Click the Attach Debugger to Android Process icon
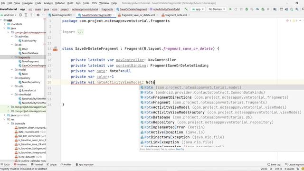304x171 pixels. coord(263,9)
